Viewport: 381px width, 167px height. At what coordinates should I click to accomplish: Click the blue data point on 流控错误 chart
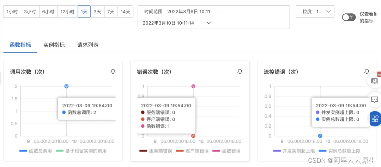[x=320, y=136]
